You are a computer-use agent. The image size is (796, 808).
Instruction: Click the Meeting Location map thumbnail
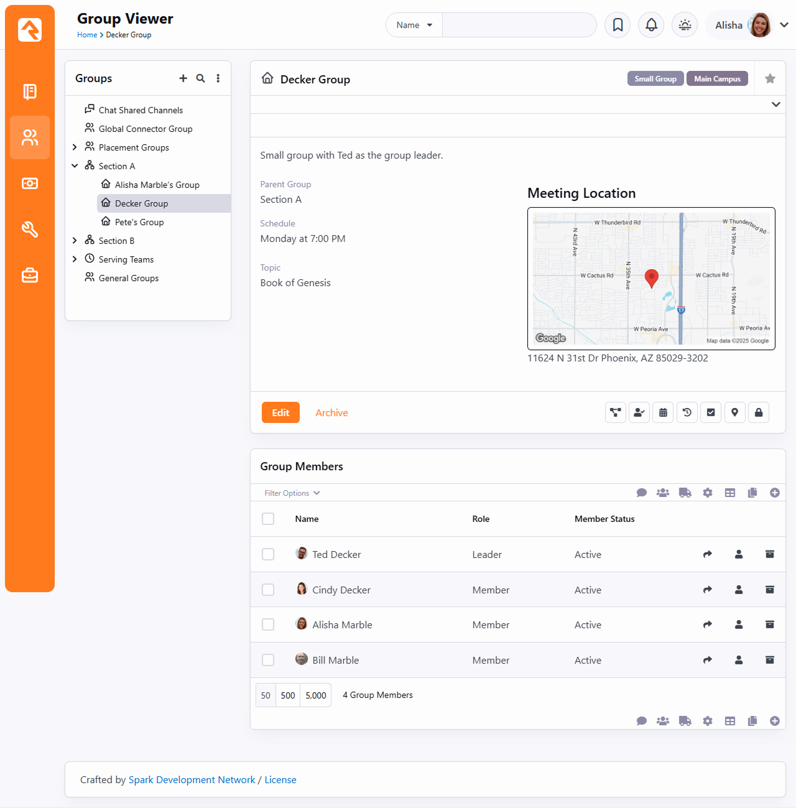pos(651,279)
